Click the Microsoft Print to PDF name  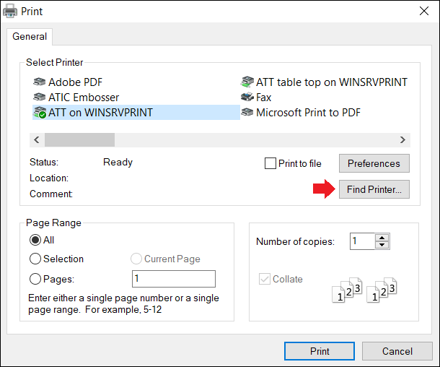coord(308,113)
